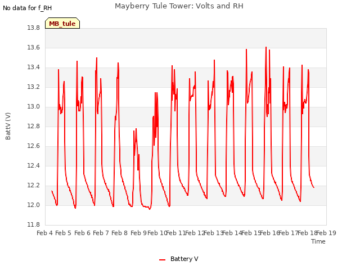Click the 12.6 y-axis tick label
Viewport: 360px width, 270px height.
tap(34, 146)
